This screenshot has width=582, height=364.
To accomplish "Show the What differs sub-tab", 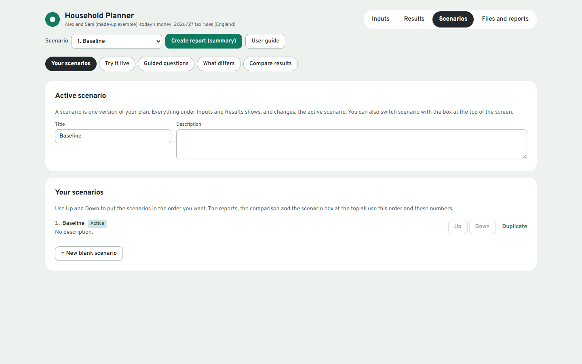I will (219, 64).
